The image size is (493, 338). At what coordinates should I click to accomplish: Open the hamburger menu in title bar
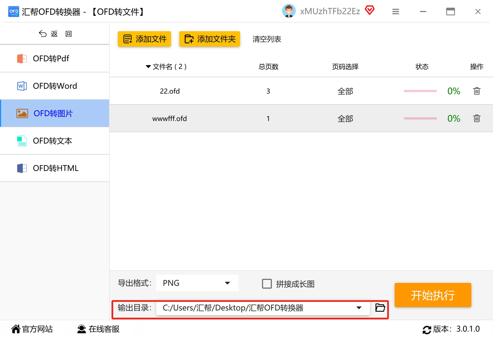click(395, 12)
